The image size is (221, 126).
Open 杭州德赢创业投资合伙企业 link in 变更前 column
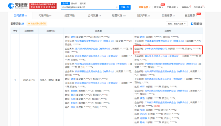[x=94, y=71]
